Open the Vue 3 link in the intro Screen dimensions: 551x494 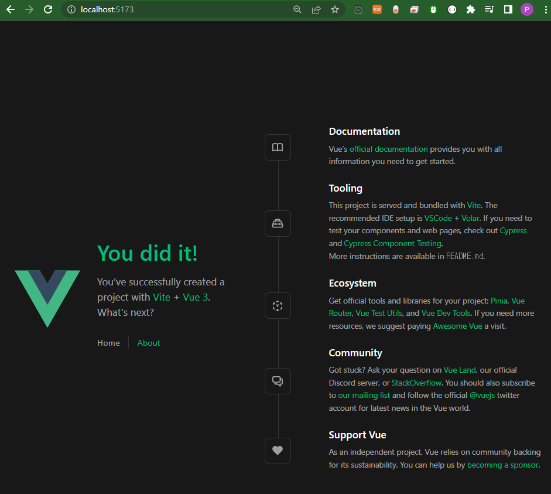[x=196, y=297]
